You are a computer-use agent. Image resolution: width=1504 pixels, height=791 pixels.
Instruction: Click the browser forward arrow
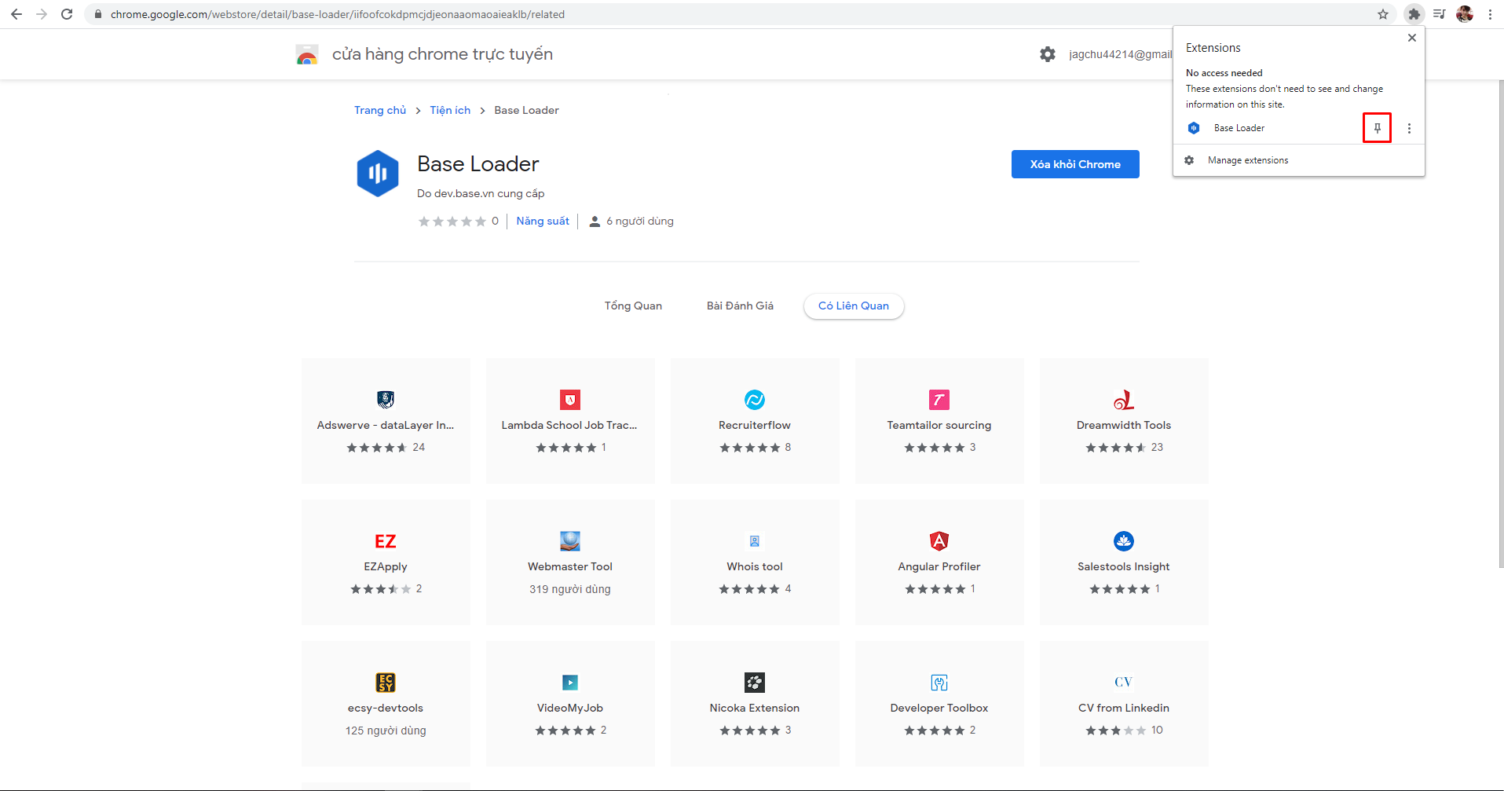tap(42, 14)
